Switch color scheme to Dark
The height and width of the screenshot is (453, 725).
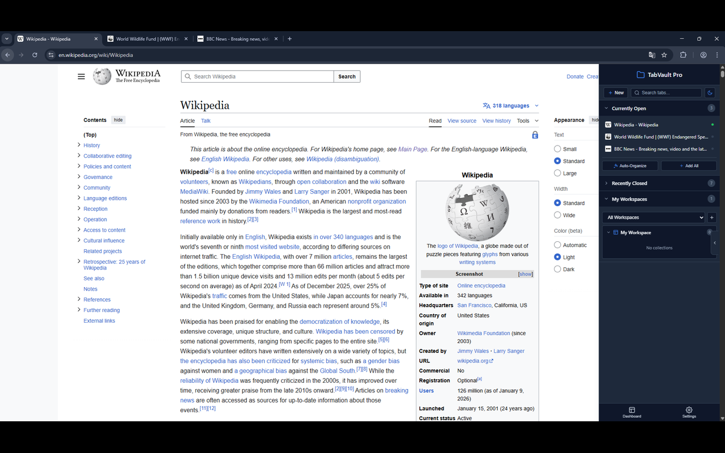click(557, 269)
